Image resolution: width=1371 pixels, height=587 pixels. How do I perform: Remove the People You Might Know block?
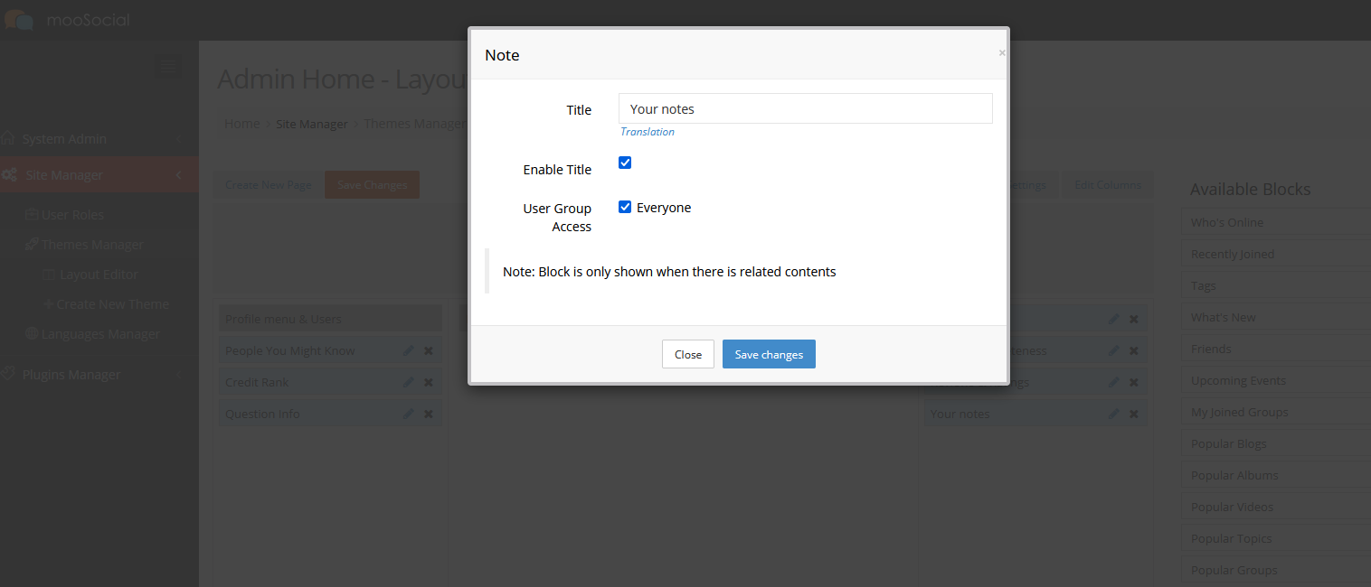coord(429,350)
